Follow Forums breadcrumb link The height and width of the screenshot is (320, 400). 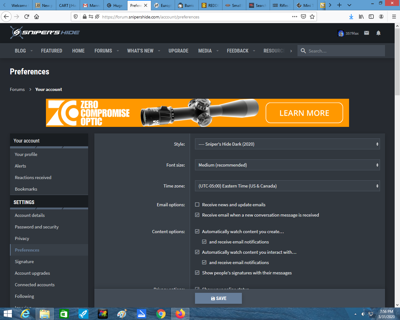click(17, 89)
